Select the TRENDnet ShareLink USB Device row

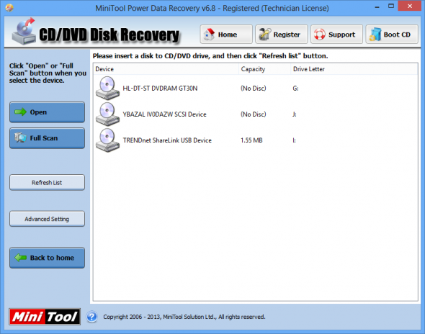255,140
